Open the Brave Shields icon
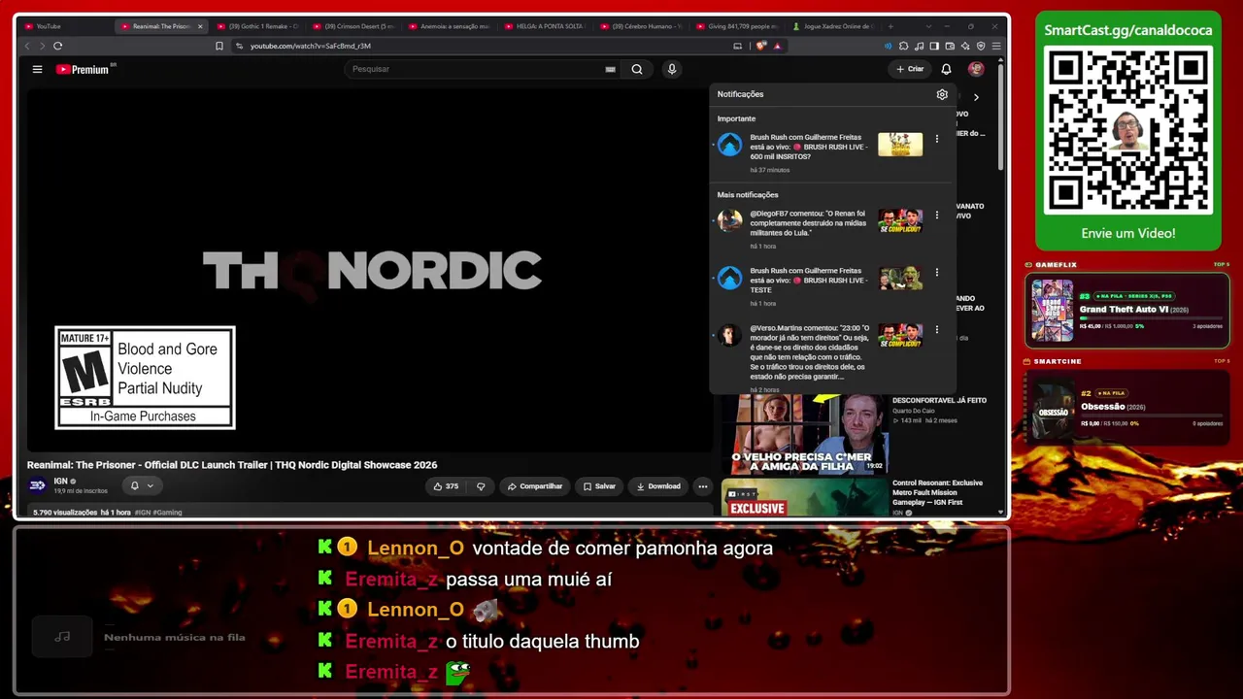This screenshot has height=699, width=1243. 762,46
